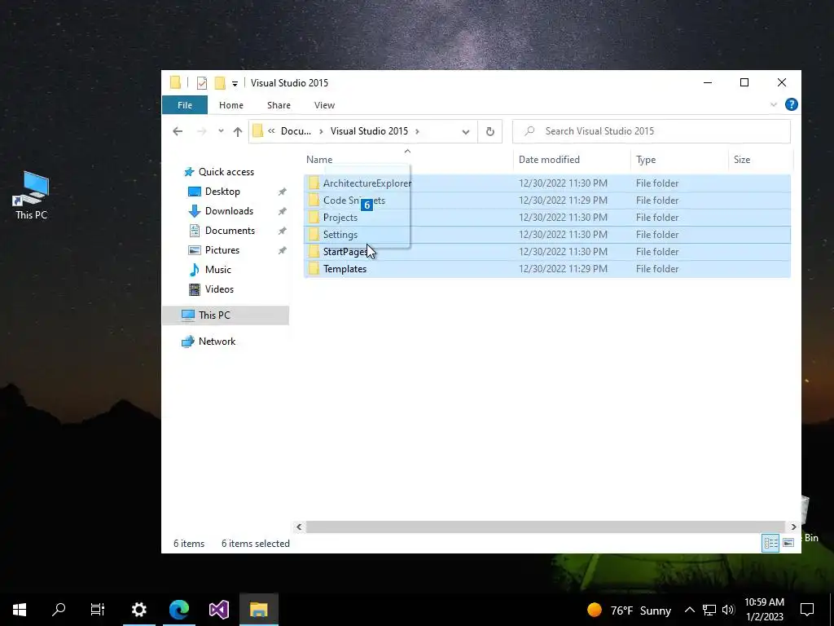Expand the ribbon with the chevron
Viewport: 834px width, 626px height.
tap(774, 105)
